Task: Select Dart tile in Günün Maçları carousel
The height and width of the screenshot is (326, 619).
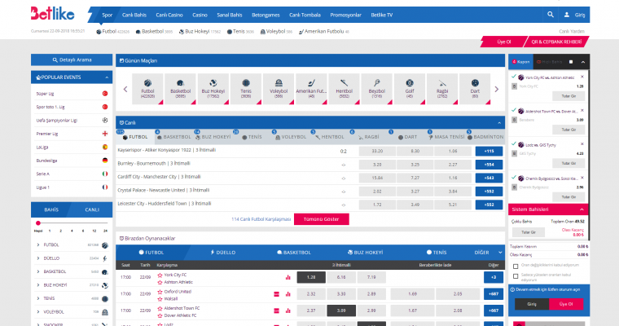Action: [476, 89]
